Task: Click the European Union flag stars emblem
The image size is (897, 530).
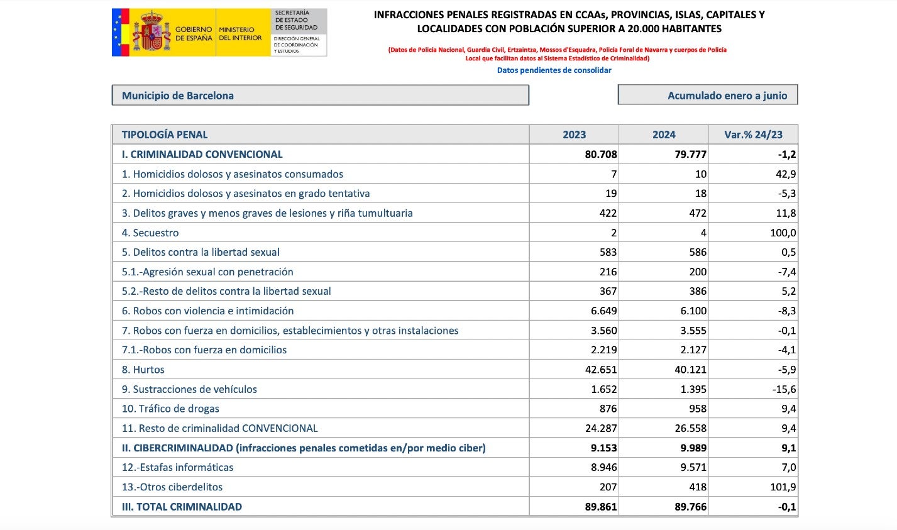Action: pos(116,32)
